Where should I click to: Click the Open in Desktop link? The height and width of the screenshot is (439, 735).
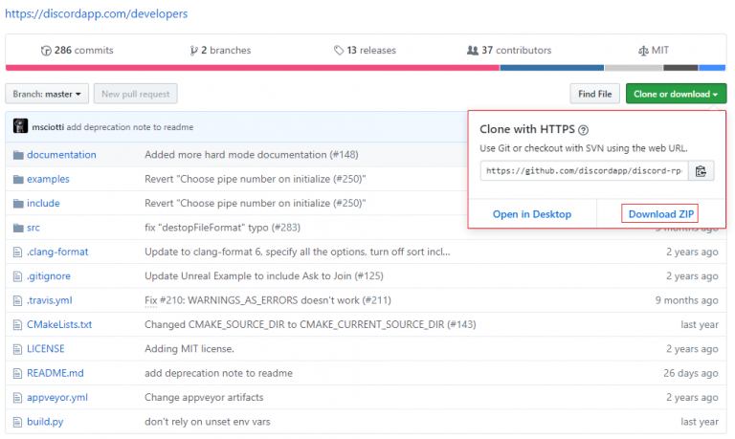[x=532, y=214]
